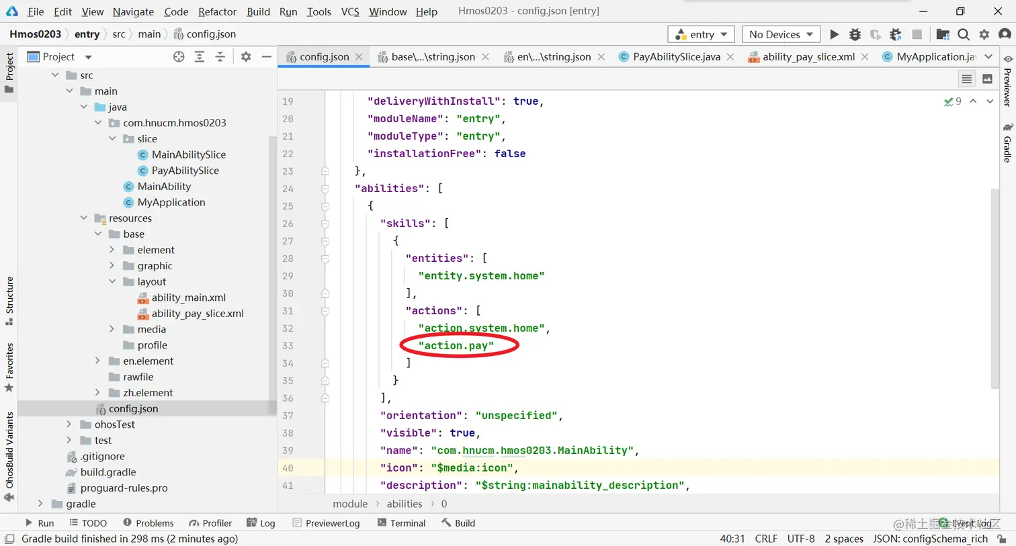The height and width of the screenshot is (546, 1016).
Task: Expand all nodes in Project panel
Action: [x=200, y=57]
